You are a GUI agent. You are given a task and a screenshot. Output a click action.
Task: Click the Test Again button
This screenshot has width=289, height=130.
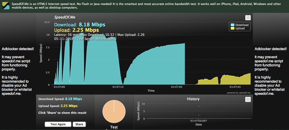tap(58, 124)
